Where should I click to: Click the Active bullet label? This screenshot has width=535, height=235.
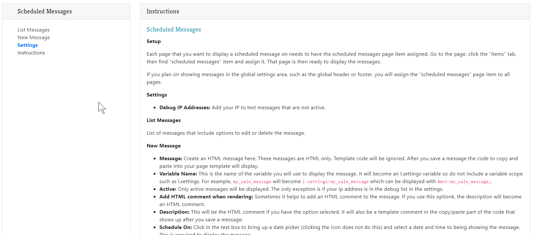tap(168, 189)
